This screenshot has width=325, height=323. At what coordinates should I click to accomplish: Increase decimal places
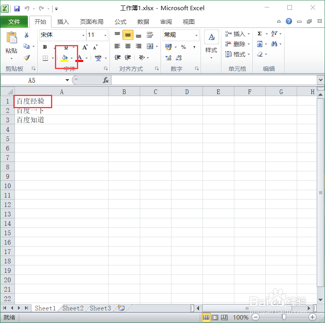[x=168, y=58]
